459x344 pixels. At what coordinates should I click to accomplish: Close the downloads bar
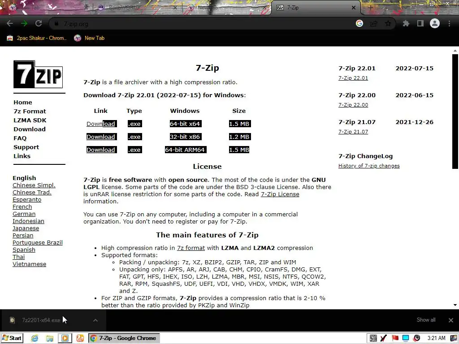pyautogui.click(x=451, y=320)
